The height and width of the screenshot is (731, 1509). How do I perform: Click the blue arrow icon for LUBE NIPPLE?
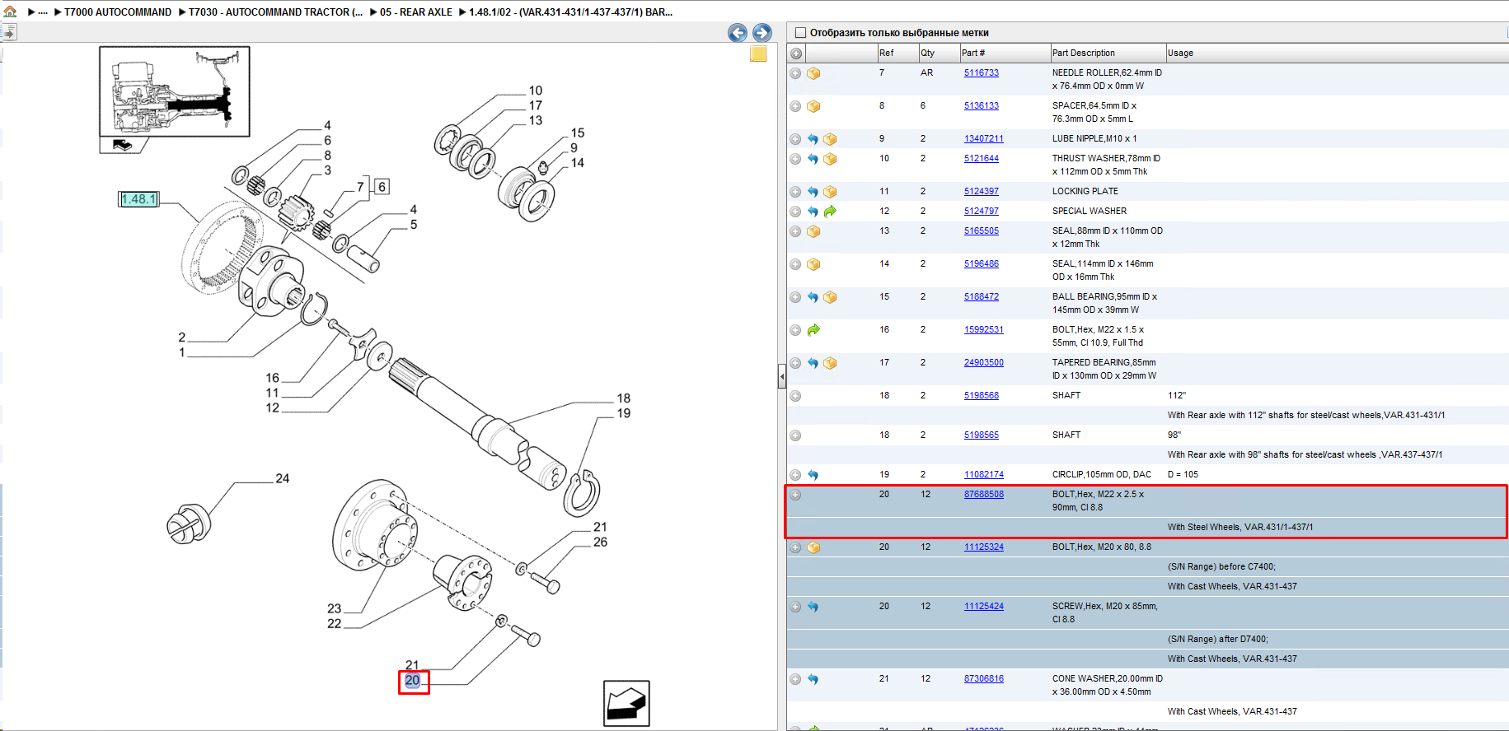point(813,139)
